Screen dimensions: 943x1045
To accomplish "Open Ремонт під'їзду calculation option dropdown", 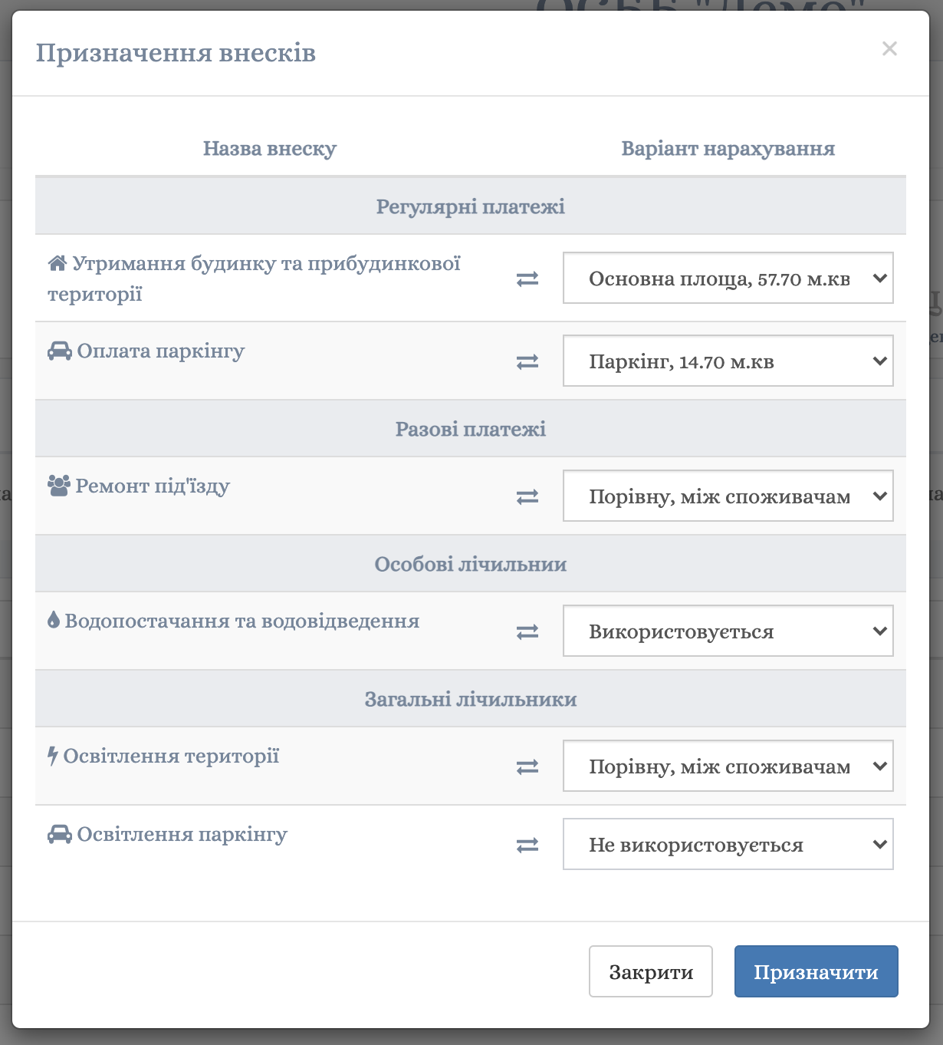I will pyautogui.click(x=728, y=496).
